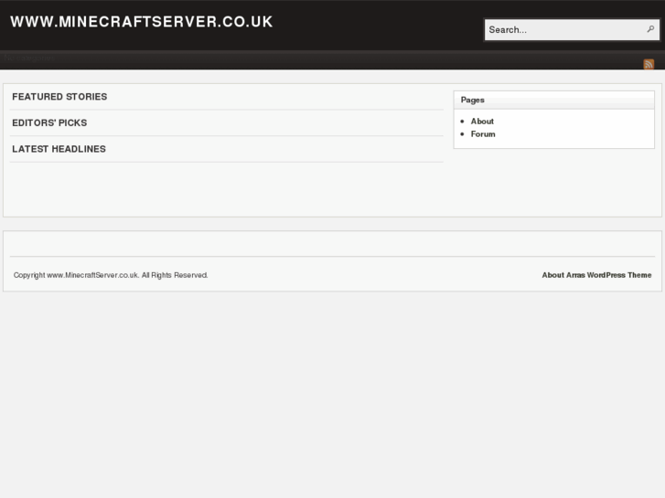Select the Featured Stories heading
The width and height of the screenshot is (665, 498).
click(59, 97)
